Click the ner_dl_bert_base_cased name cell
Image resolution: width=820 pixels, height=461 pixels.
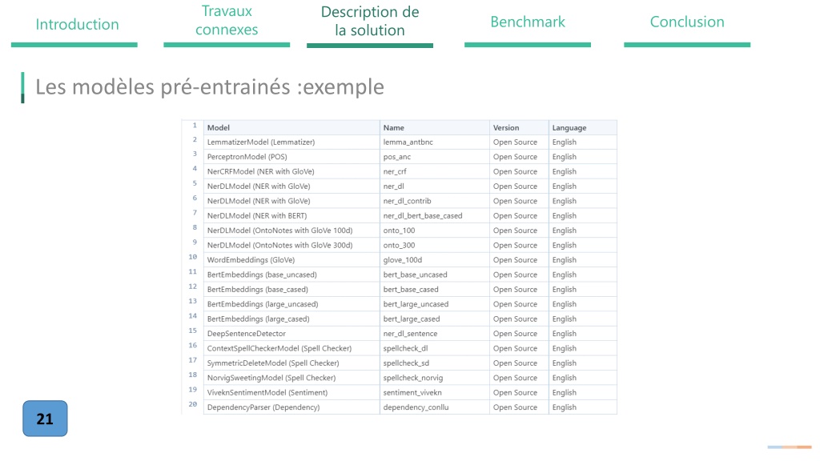pyautogui.click(x=435, y=216)
